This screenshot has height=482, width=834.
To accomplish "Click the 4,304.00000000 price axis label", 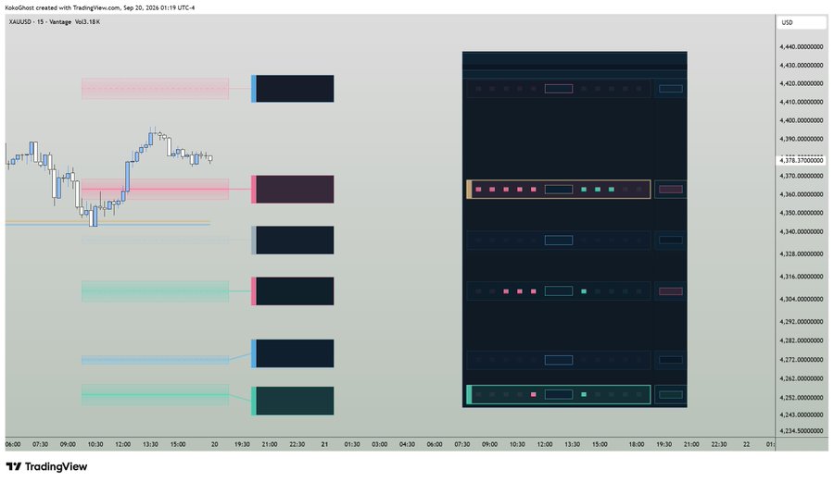I will pos(801,299).
